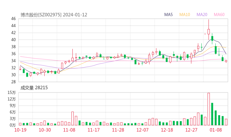Click the 15万 volume axis label

pos(12,92)
